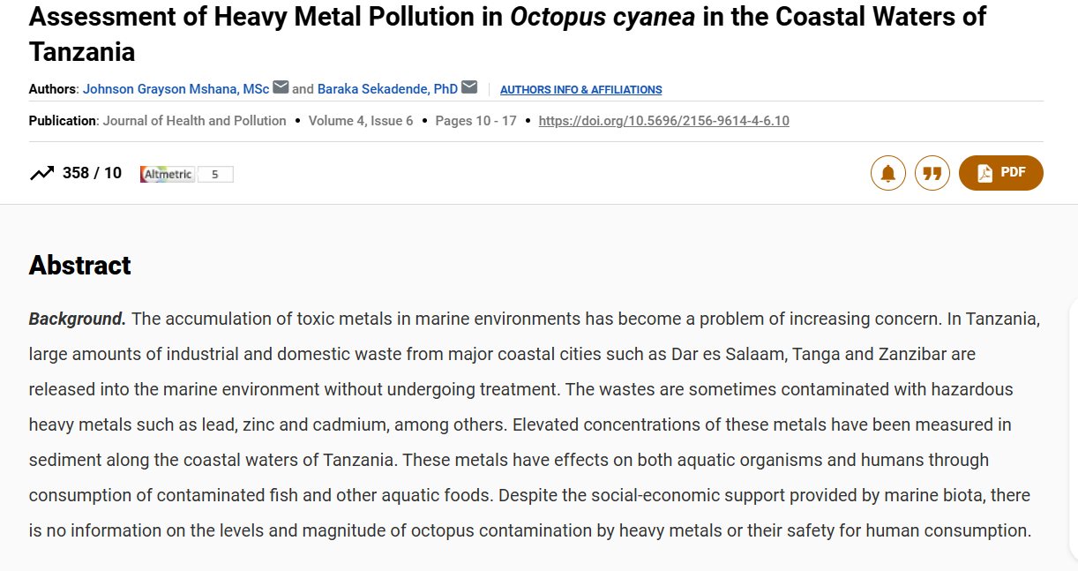
Task: Click the 358 / 10 metrics count
Action: 92,173
